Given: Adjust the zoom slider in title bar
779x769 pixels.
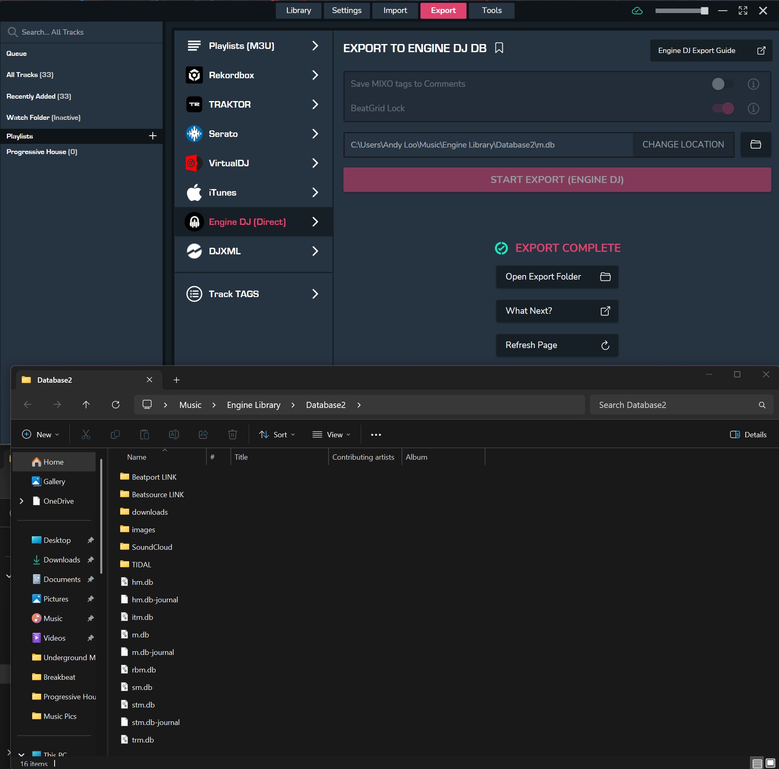Looking at the screenshot, I should (682, 11).
